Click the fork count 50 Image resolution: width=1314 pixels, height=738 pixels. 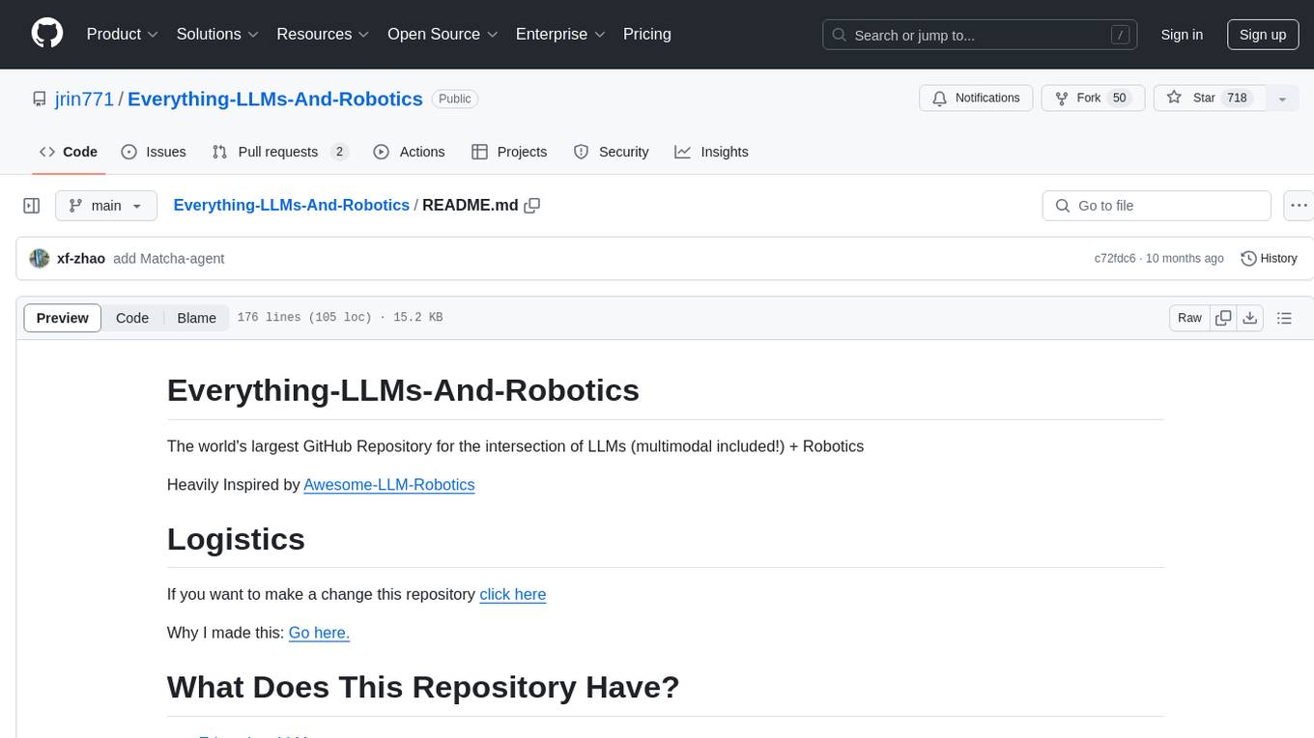click(x=1120, y=99)
